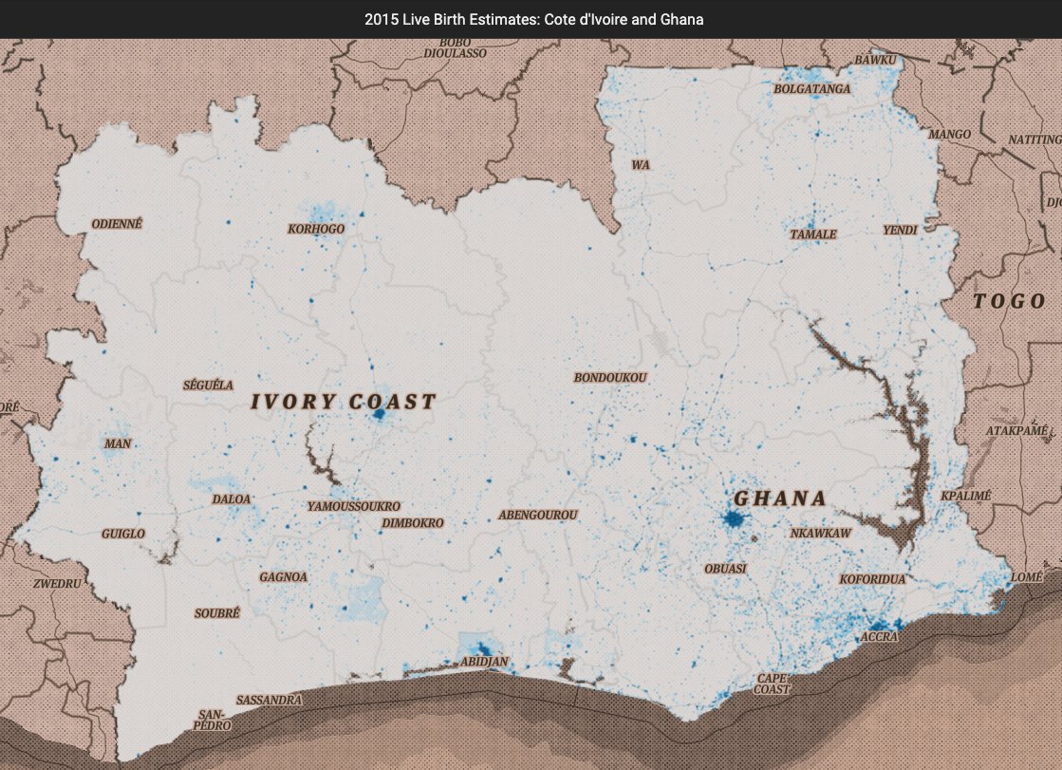Click the Yamoussoukro city label

tap(354, 506)
